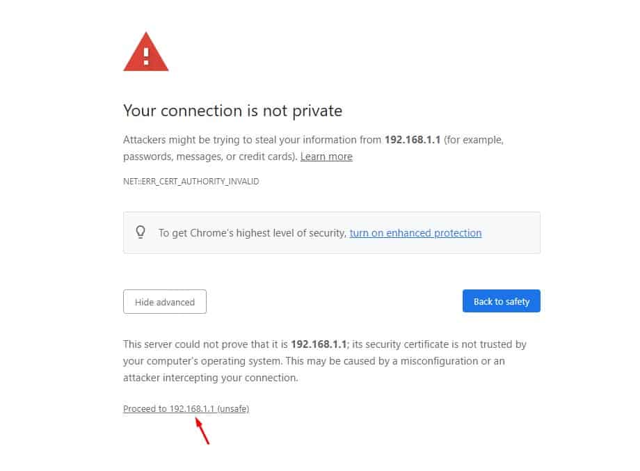Click the 'Attackers might be trying' text
Image resolution: width=640 pixels, height=471 pixels.
pos(181,140)
